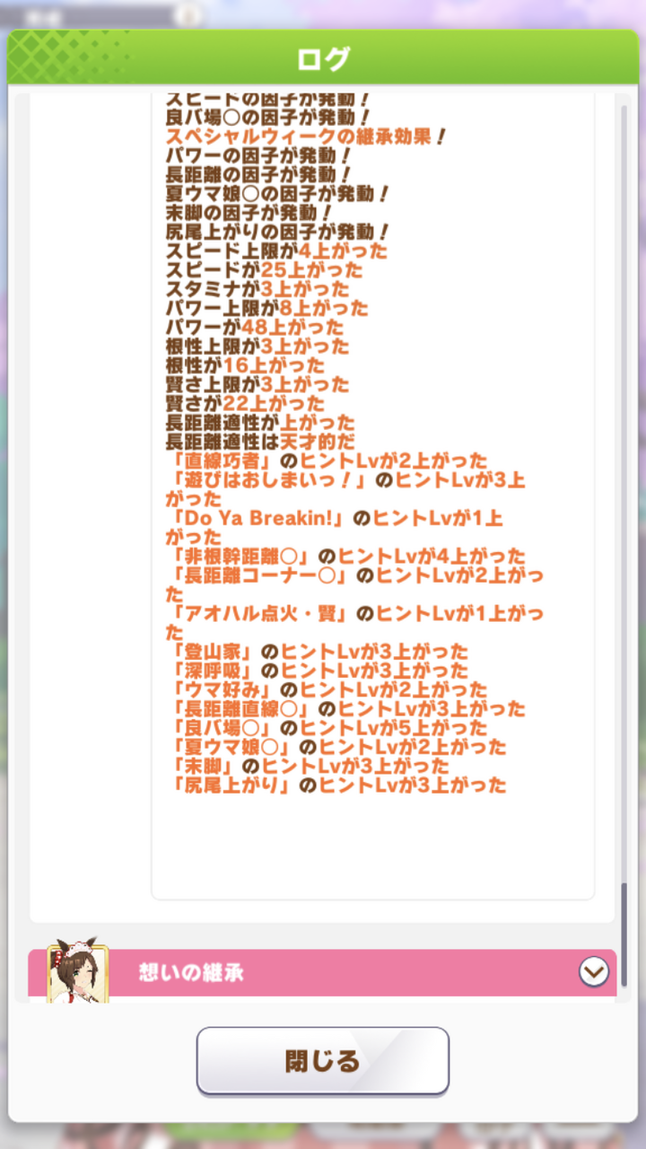This screenshot has width=646, height=1149.
Task: Click the line スタミナが3上がった
Action: pos(258,288)
